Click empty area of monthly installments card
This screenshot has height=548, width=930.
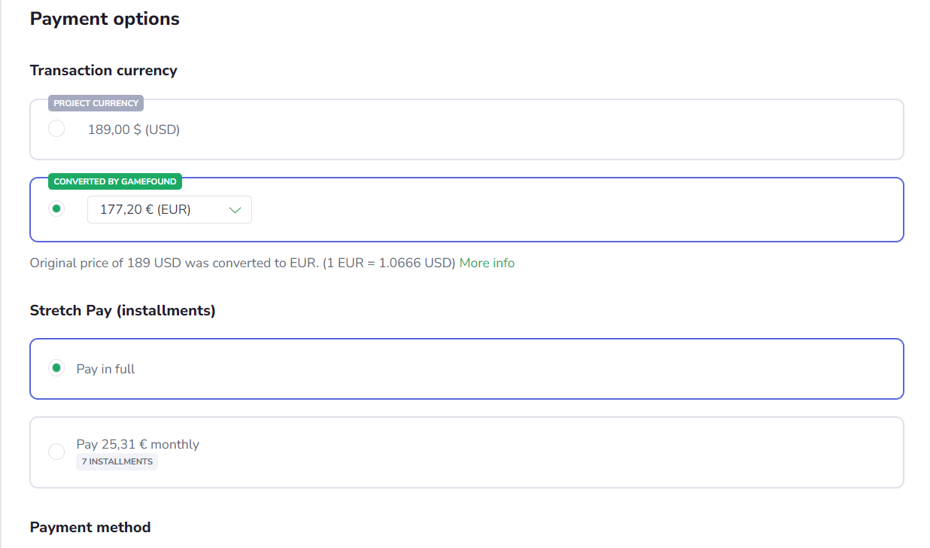click(527, 452)
